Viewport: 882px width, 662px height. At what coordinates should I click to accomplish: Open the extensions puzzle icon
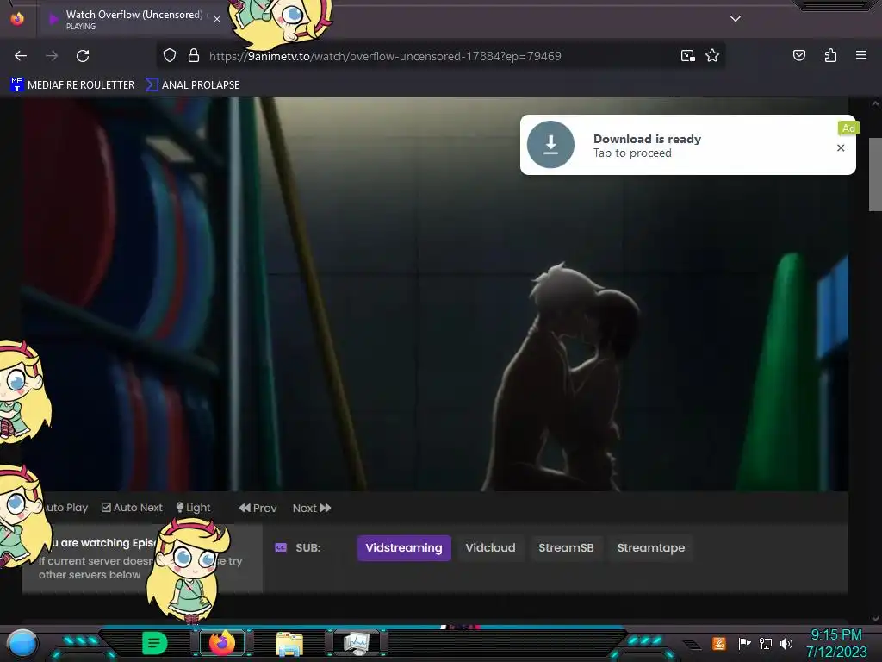pos(830,55)
